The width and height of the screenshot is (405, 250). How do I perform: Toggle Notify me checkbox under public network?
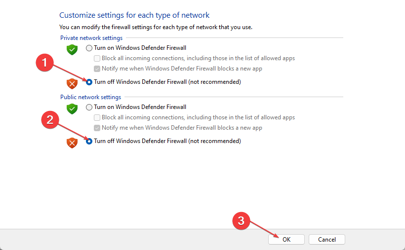point(97,128)
